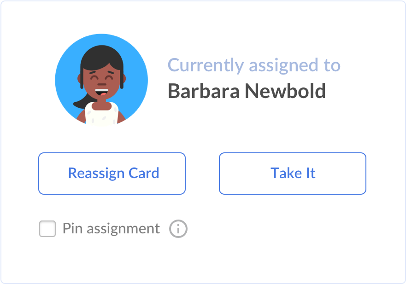The image size is (406, 284).
Task: Enable the Pin assignment checkbox
Action: pos(47,229)
